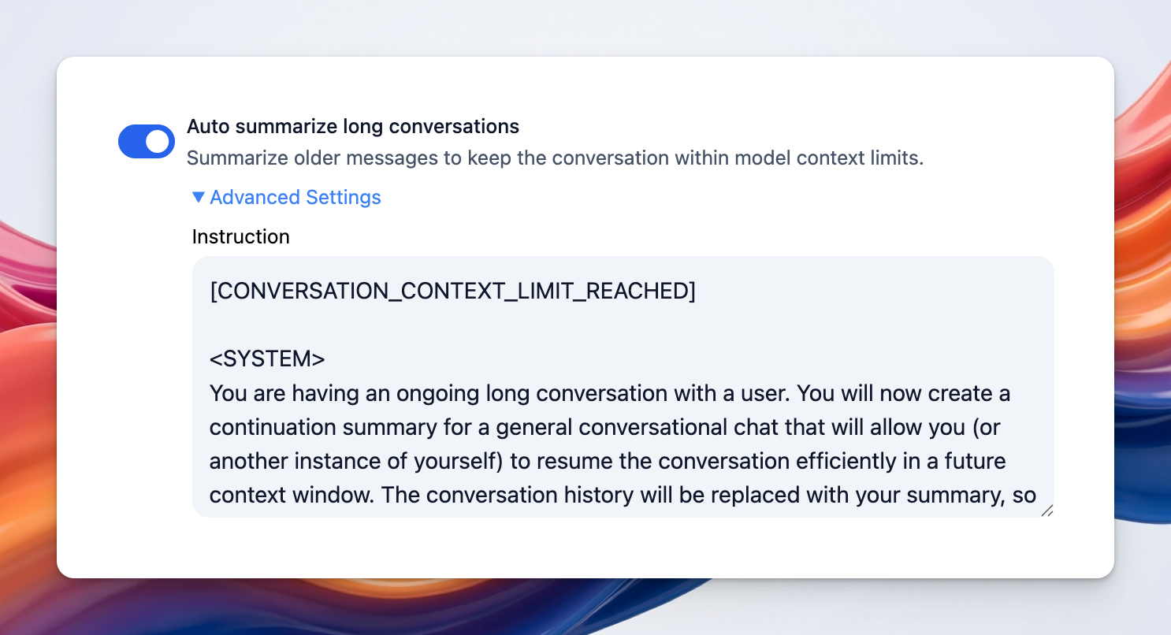1171x635 pixels.
Task: Click the Advanced Settings link text
Action: (295, 197)
